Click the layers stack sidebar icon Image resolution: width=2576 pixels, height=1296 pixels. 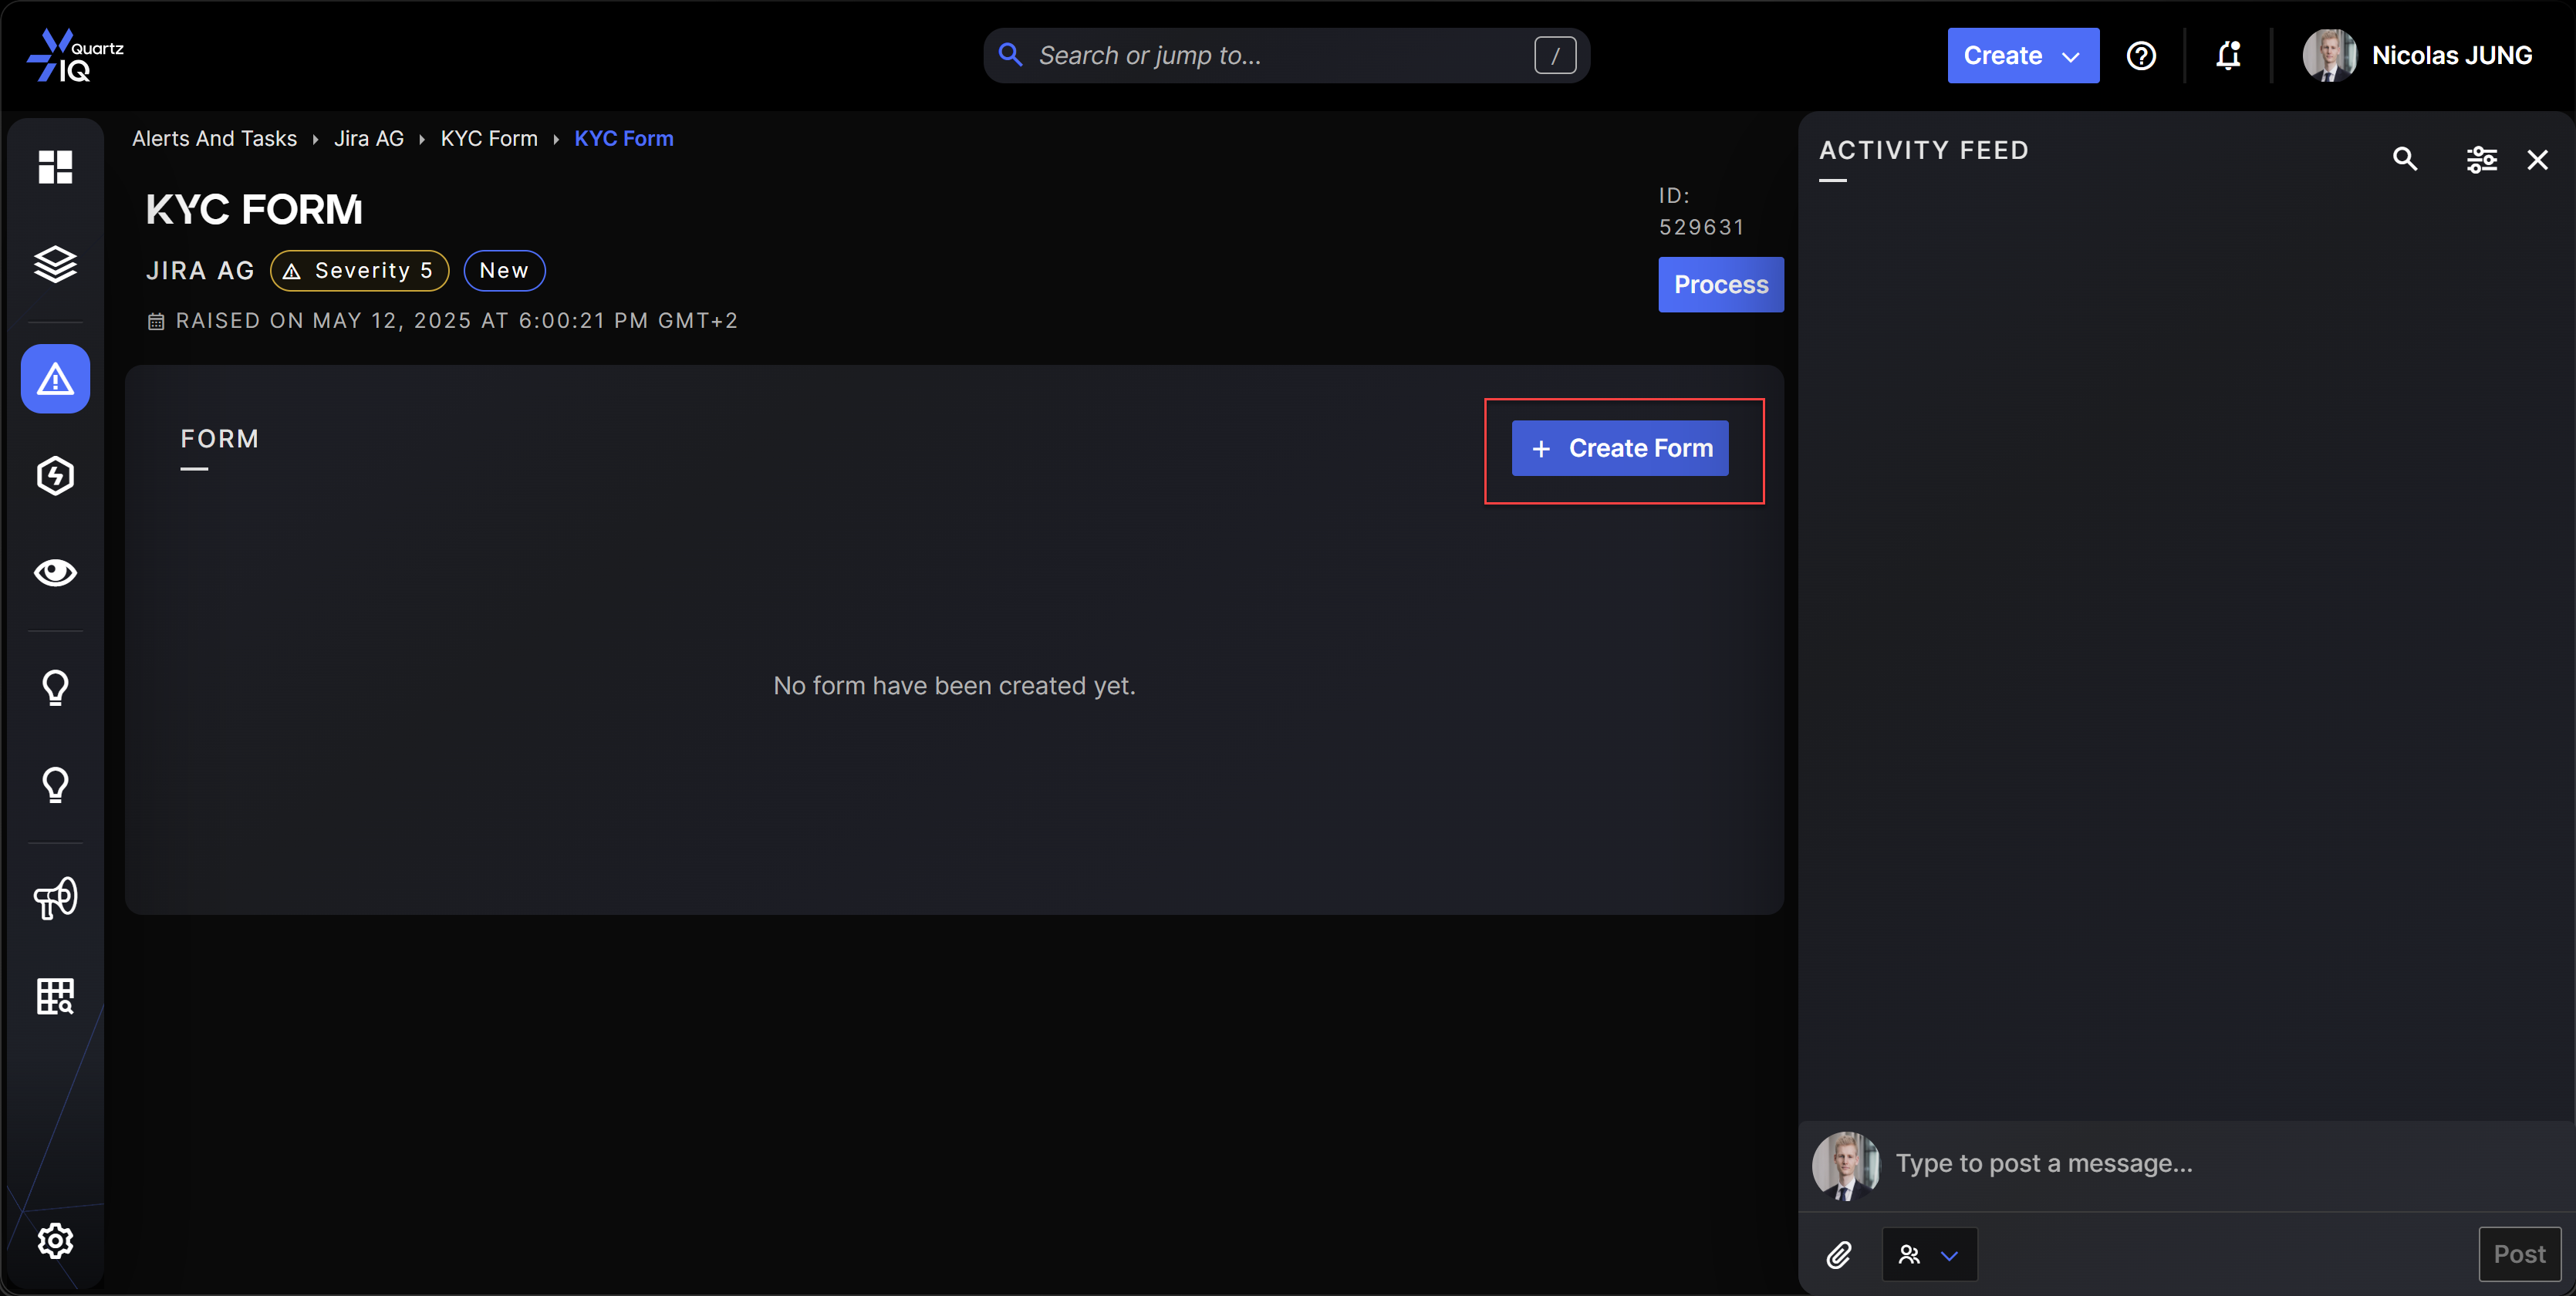55,265
